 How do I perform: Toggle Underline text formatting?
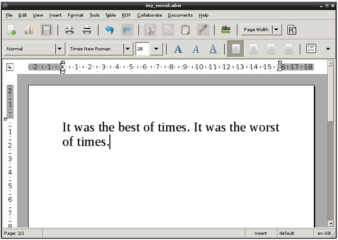[x=213, y=49]
